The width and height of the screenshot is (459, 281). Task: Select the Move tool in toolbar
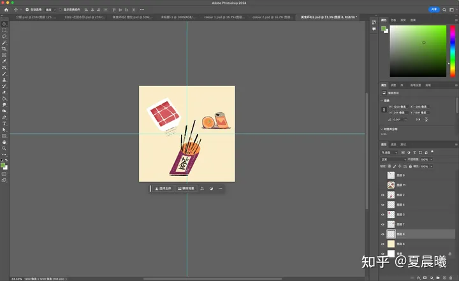(x=4, y=24)
